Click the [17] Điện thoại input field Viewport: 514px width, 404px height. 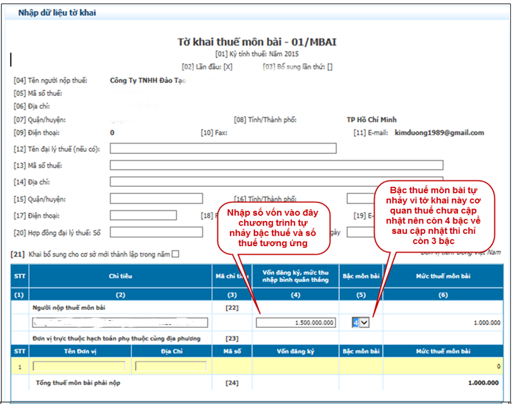[152, 215]
